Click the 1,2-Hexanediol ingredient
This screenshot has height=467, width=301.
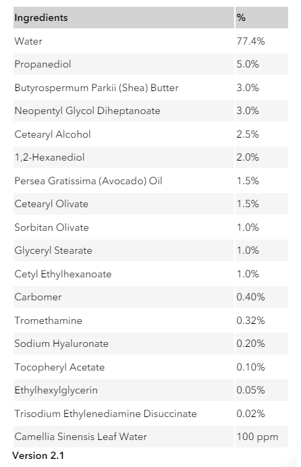pos(49,157)
